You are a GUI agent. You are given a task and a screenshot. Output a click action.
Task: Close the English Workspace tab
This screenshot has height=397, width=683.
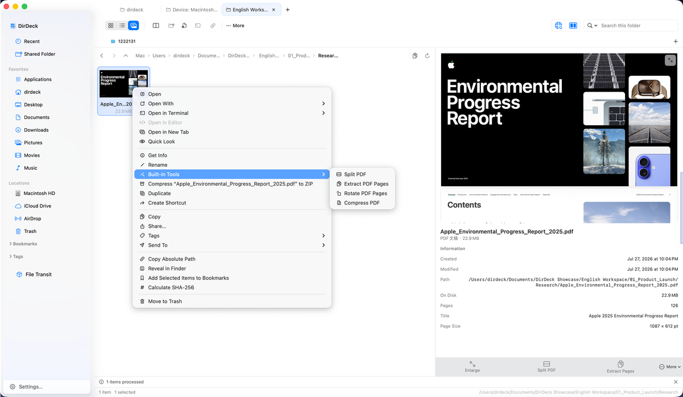point(274,10)
